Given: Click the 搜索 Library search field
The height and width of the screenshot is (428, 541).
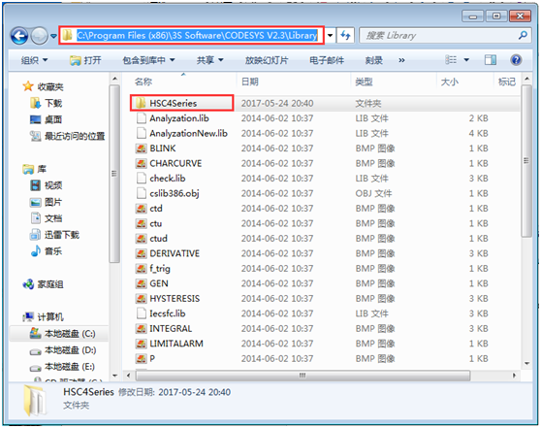Looking at the screenshot, I should [438, 35].
